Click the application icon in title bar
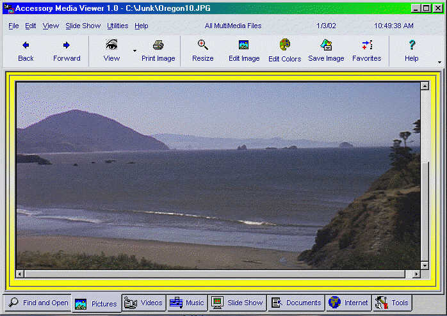 coord(8,8)
